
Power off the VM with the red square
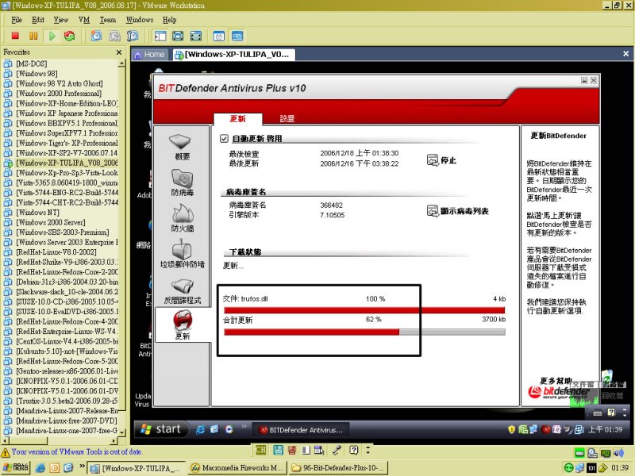tap(15, 36)
